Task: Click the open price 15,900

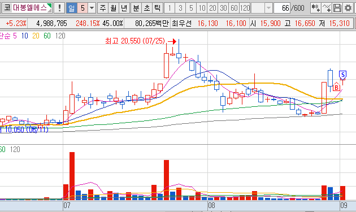Action: (271, 23)
